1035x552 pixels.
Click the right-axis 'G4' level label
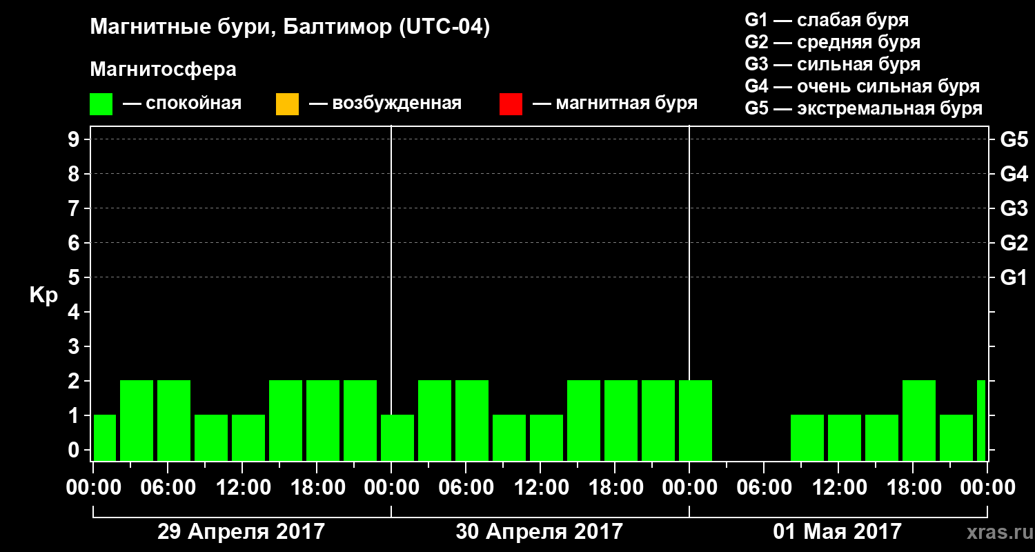click(1014, 174)
